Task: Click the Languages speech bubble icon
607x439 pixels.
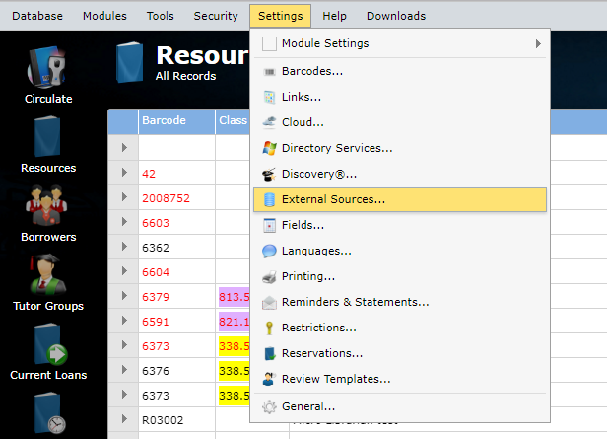Action: [269, 252]
